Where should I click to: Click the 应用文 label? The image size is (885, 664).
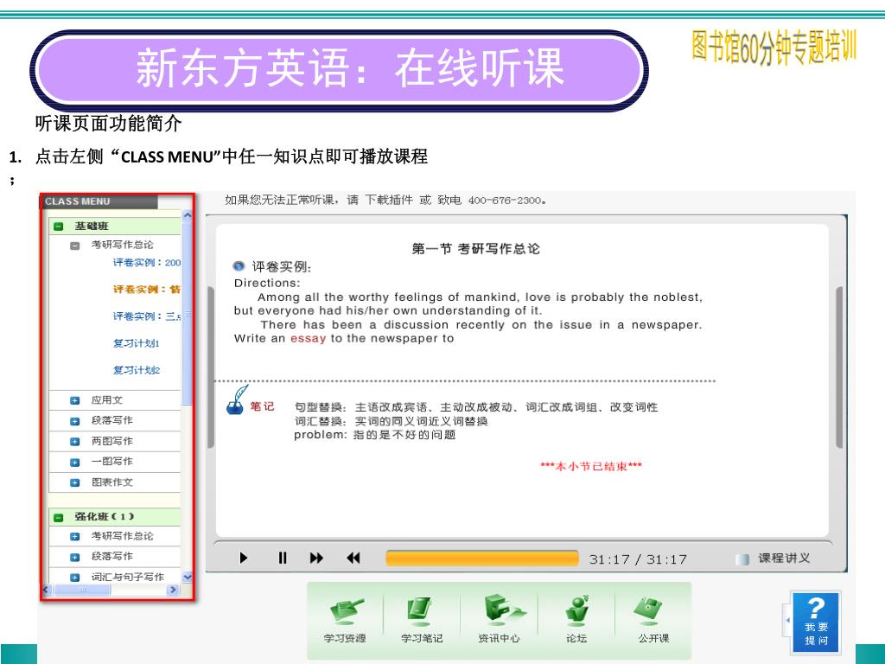[x=106, y=400]
